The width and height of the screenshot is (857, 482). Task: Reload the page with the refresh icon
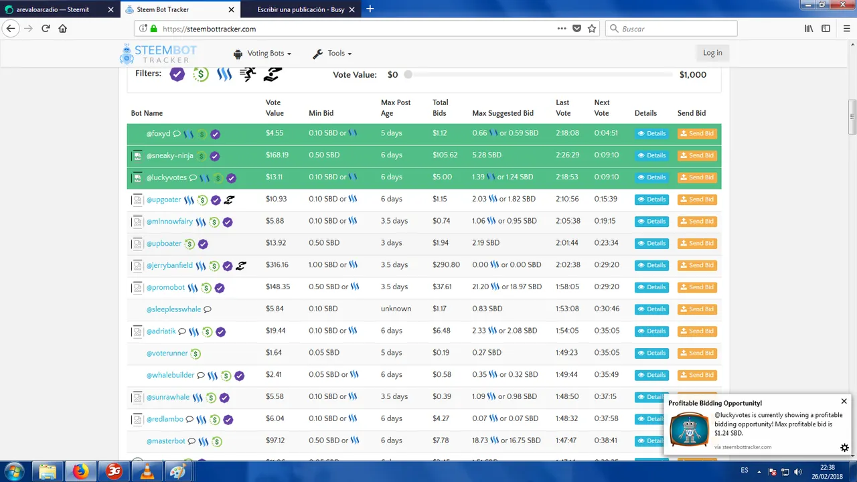[46, 29]
